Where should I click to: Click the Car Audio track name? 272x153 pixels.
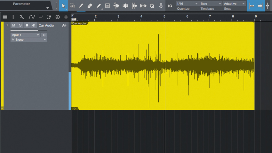tap(46, 25)
